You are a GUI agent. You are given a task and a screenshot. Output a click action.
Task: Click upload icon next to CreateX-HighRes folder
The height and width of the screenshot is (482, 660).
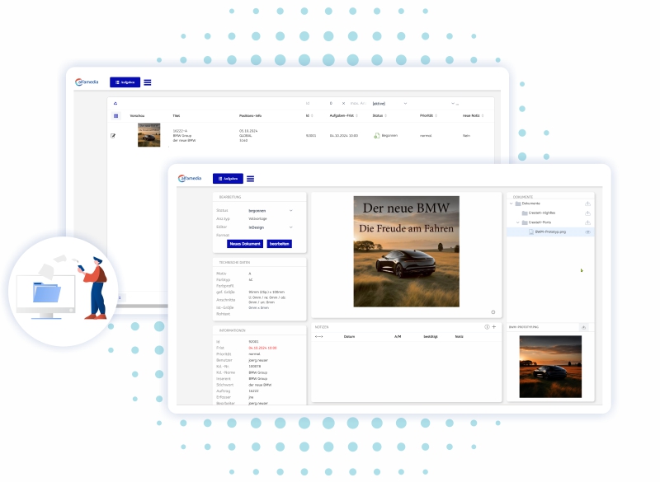pyautogui.click(x=587, y=213)
